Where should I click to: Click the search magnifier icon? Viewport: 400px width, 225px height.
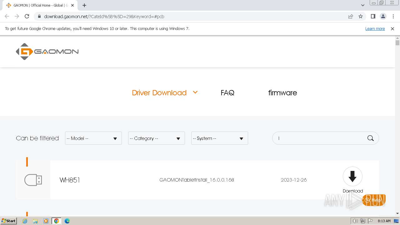pyautogui.click(x=371, y=138)
